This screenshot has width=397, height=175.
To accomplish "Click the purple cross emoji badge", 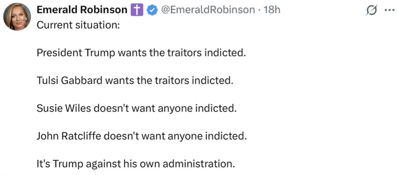I will pos(137,10).
